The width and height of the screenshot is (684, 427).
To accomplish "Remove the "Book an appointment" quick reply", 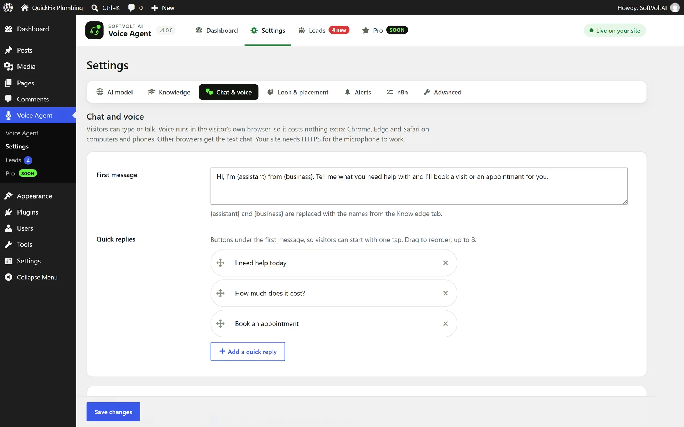I will pos(445,323).
